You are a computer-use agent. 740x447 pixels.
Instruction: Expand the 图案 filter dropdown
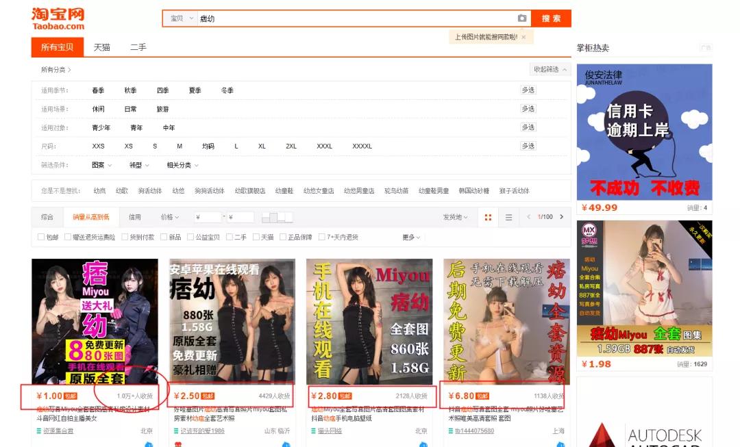pos(101,165)
